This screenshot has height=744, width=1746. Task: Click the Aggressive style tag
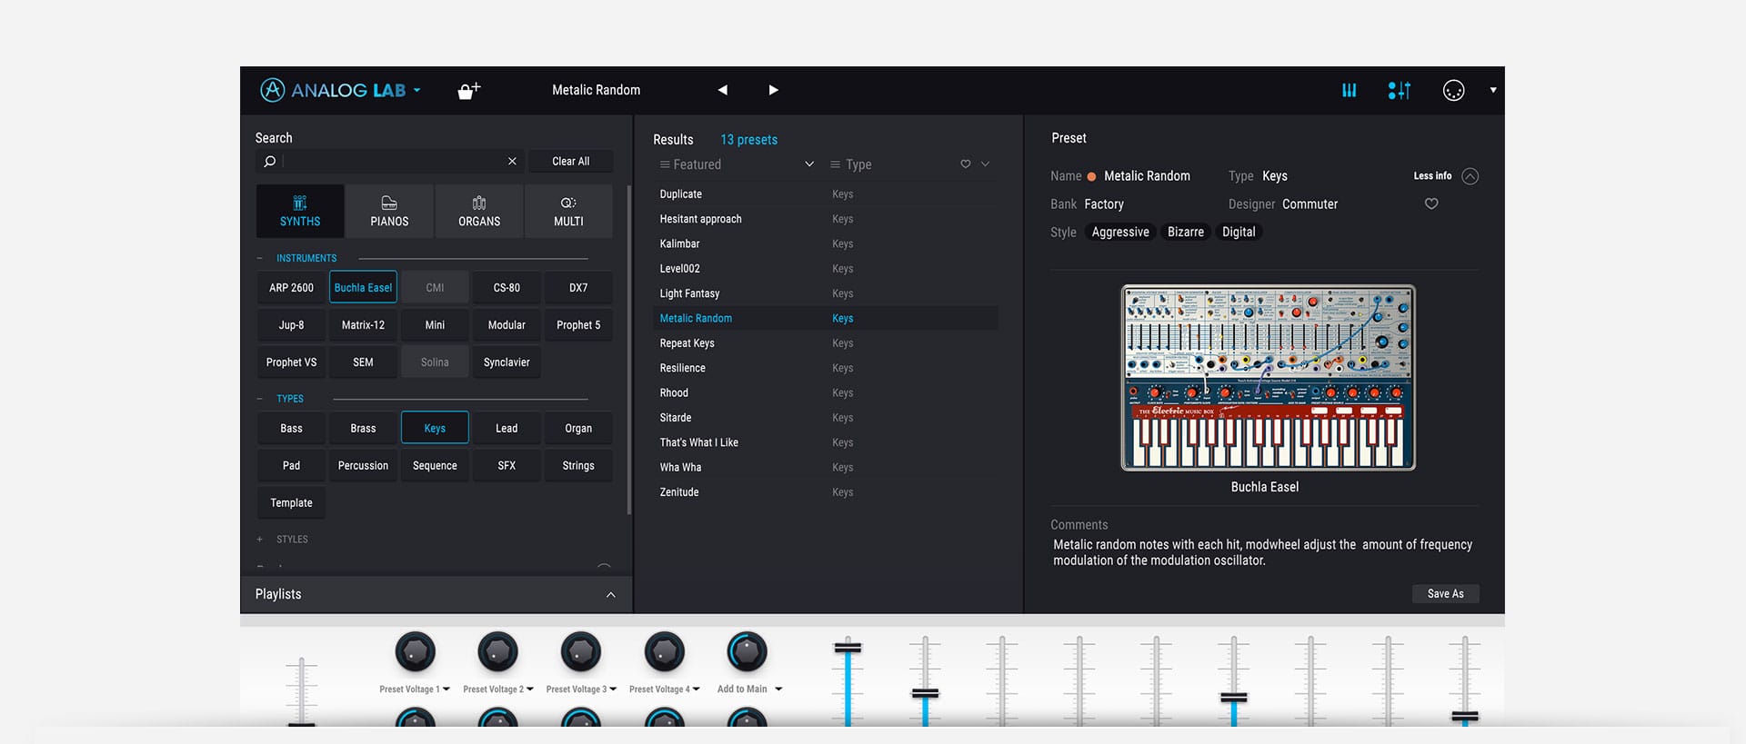coord(1120,232)
